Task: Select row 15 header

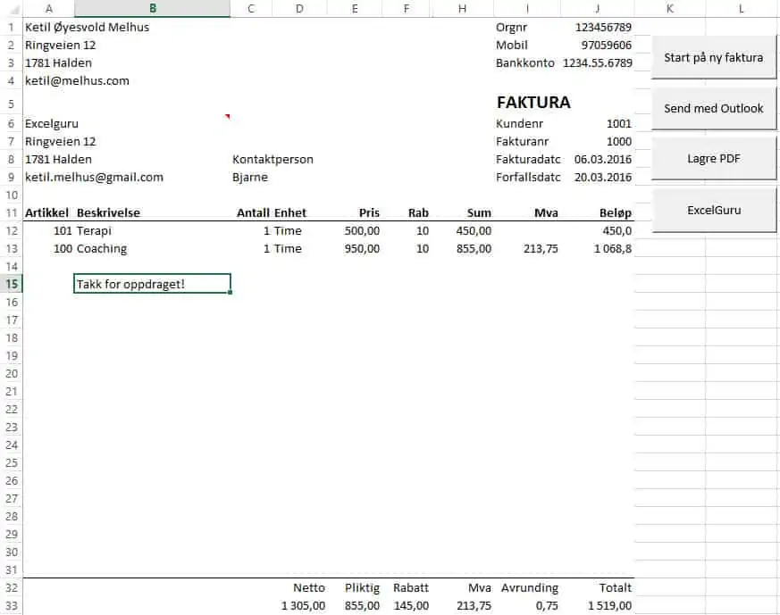Action: (12, 284)
